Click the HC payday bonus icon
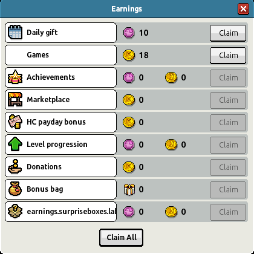 [x=15, y=122]
